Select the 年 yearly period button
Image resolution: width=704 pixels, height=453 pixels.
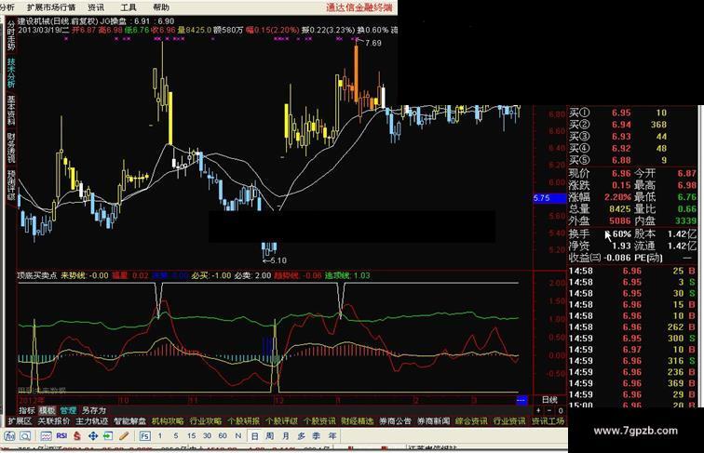[x=332, y=436]
